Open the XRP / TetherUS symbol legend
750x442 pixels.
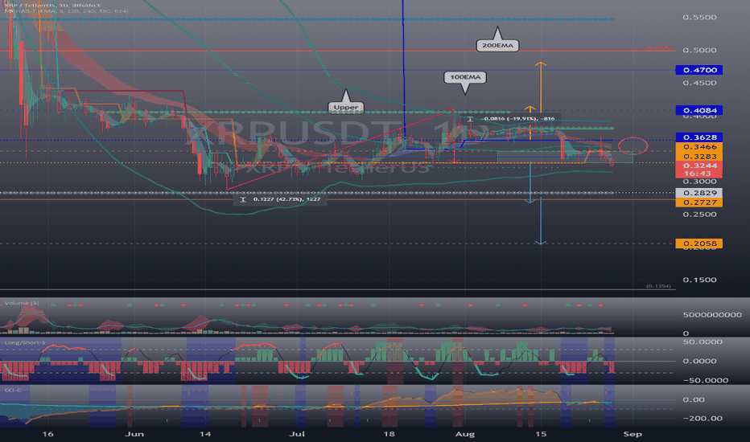pyautogui.click(x=52, y=5)
